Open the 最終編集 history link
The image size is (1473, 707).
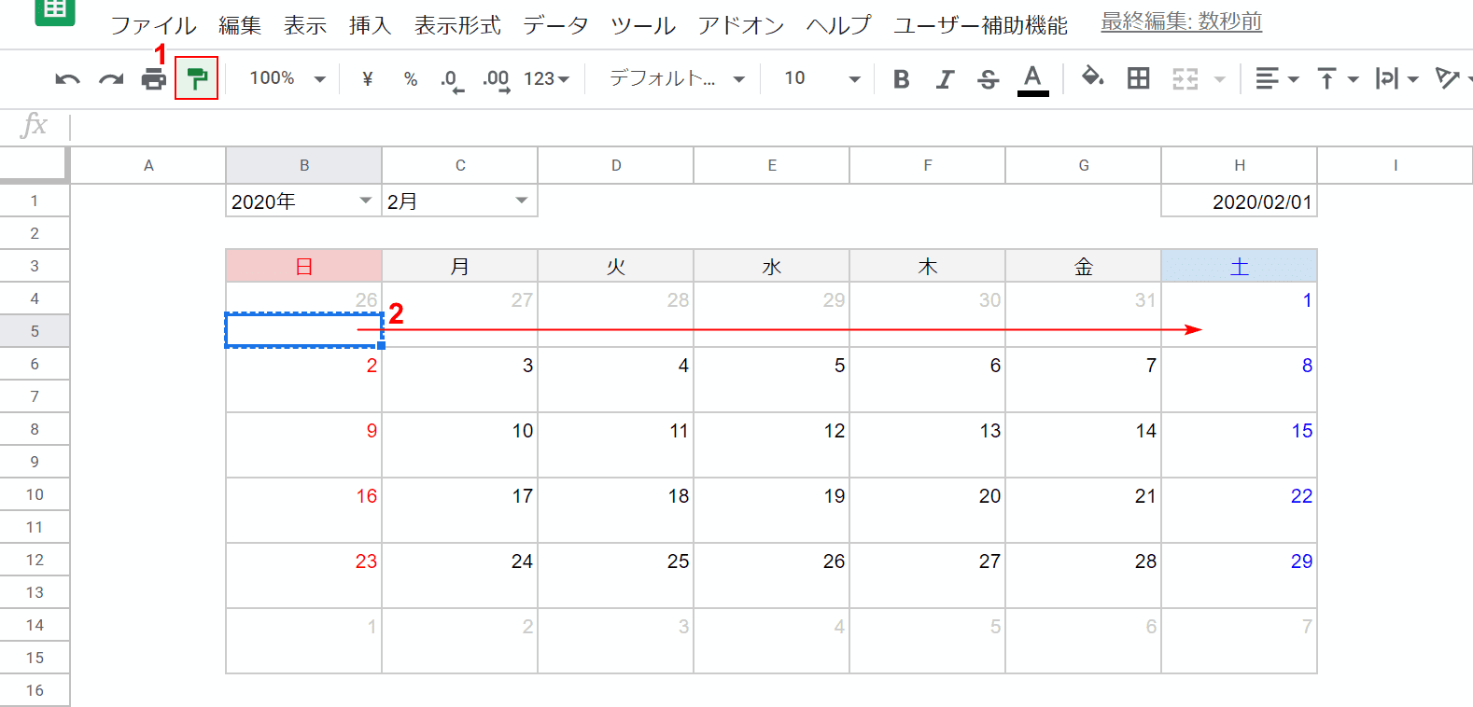coord(1182,21)
